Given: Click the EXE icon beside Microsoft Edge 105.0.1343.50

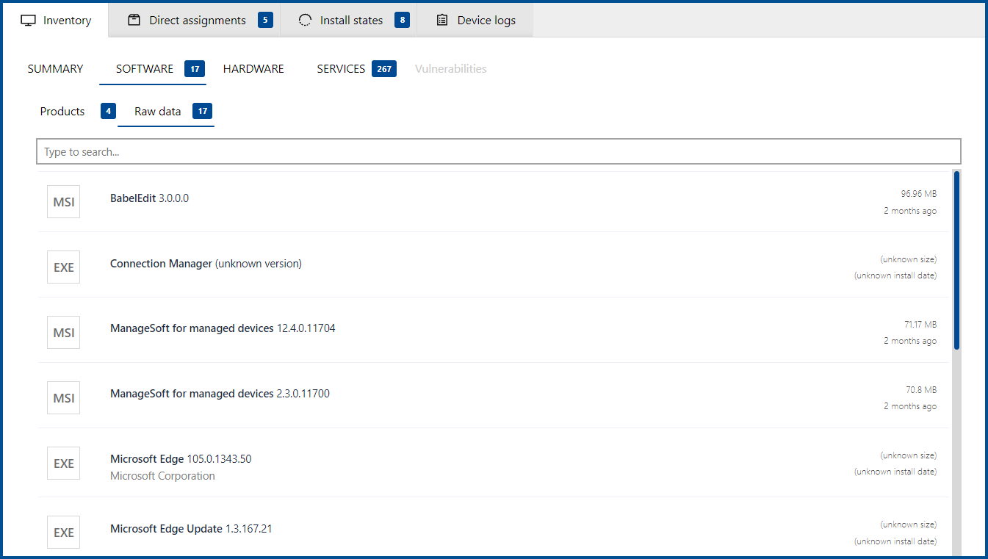Looking at the screenshot, I should (63, 464).
